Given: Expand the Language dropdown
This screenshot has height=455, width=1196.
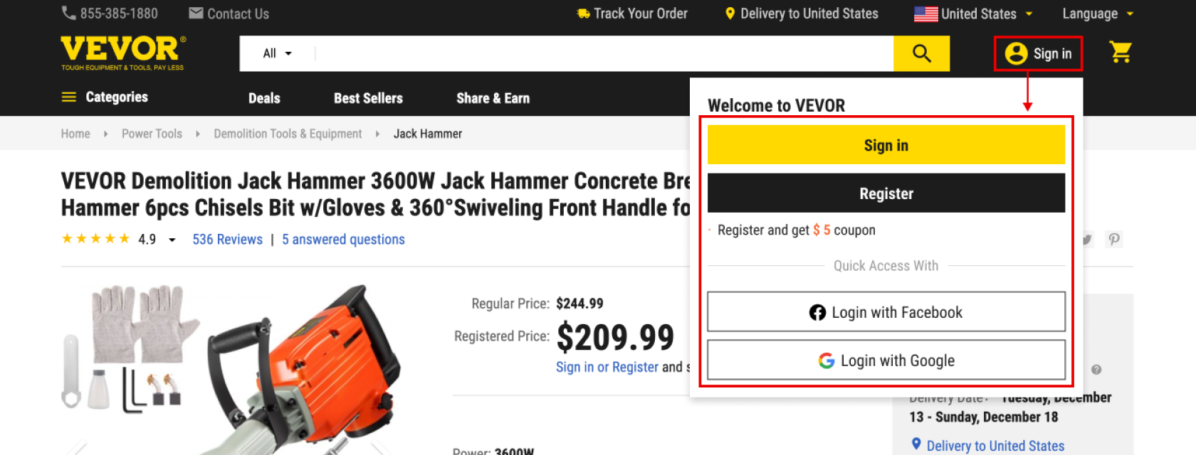Looking at the screenshot, I should point(1097,14).
